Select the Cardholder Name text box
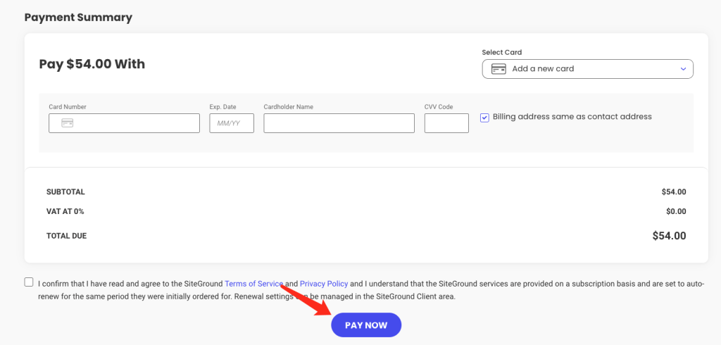The image size is (721, 345). [x=339, y=123]
